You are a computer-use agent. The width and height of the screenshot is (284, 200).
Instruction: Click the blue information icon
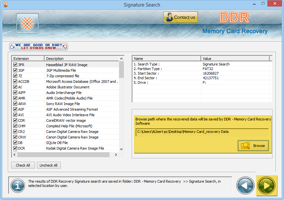[x=18, y=186]
